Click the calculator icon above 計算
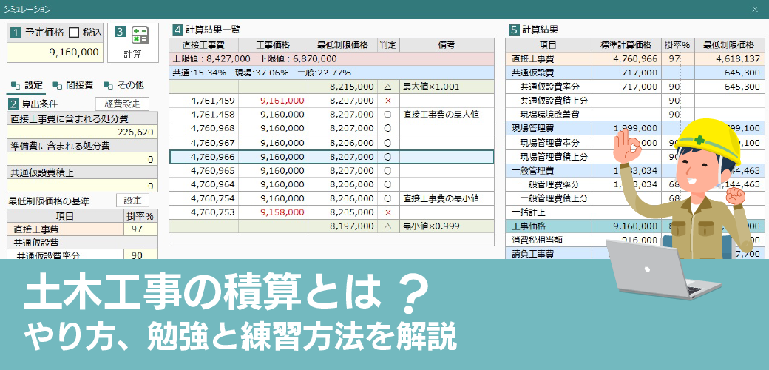The height and width of the screenshot is (370, 769). coord(140,35)
